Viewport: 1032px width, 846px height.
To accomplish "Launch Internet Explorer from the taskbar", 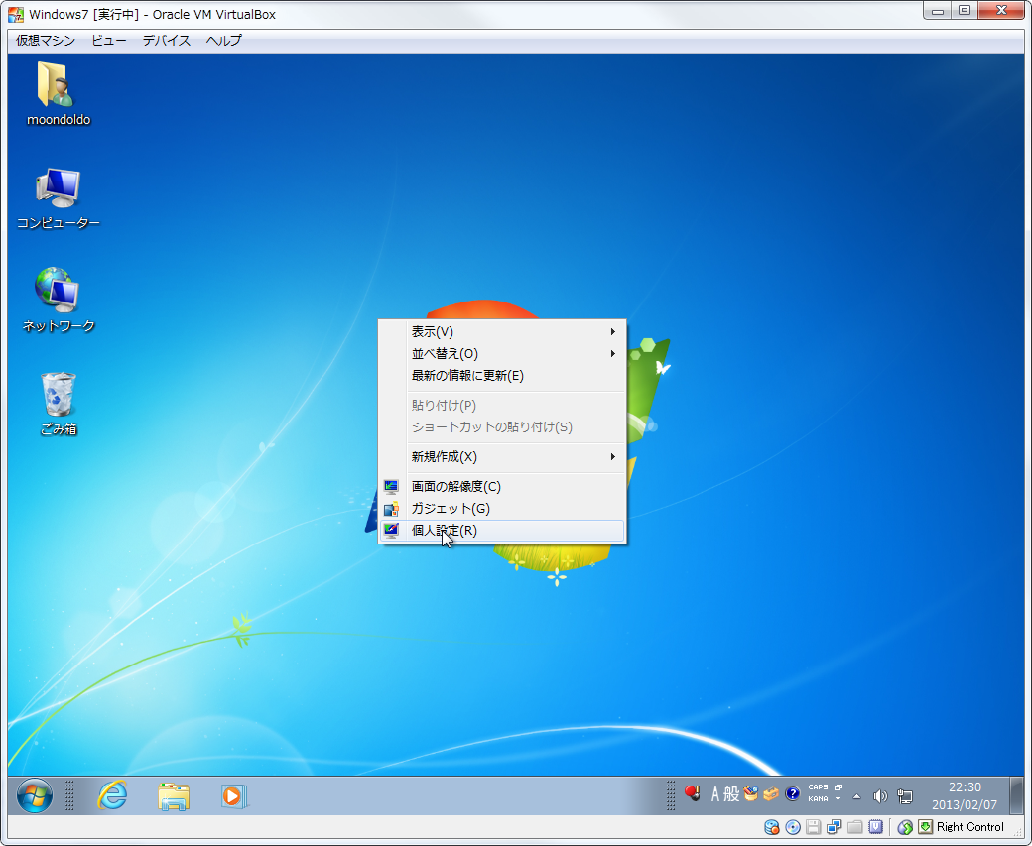I will click(x=112, y=795).
